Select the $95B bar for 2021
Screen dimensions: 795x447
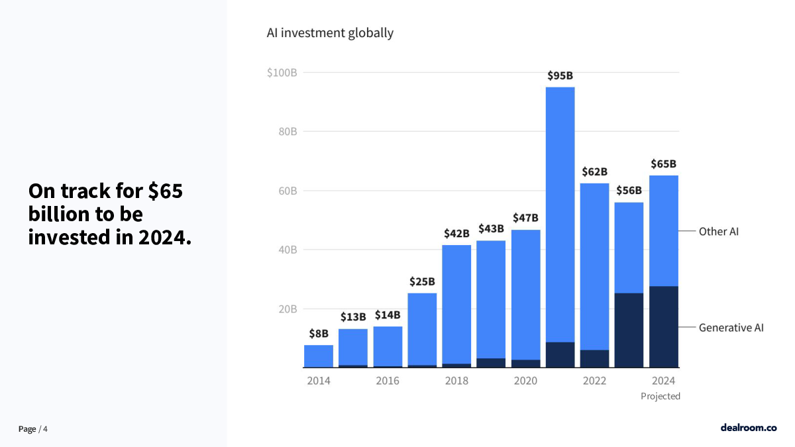click(x=560, y=227)
